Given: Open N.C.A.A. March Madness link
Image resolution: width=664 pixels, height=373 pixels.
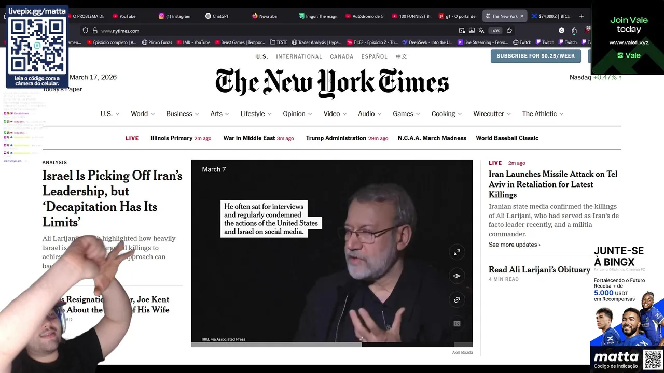Looking at the screenshot, I should (432, 138).
